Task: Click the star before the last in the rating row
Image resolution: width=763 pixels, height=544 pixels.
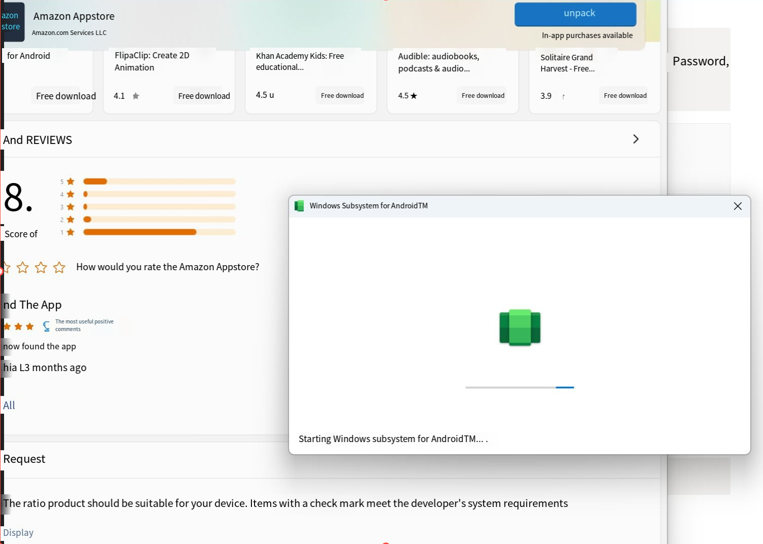Action: pyautogui.click(x=41, y=267)
